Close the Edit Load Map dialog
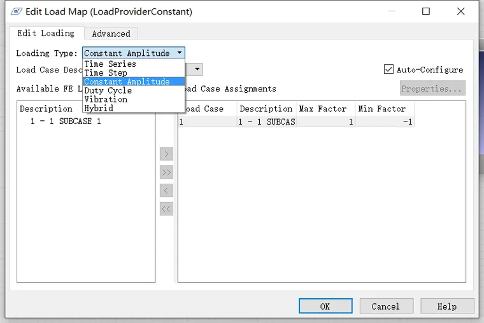The height and width of the screenshot is (323, 484). 461,11
